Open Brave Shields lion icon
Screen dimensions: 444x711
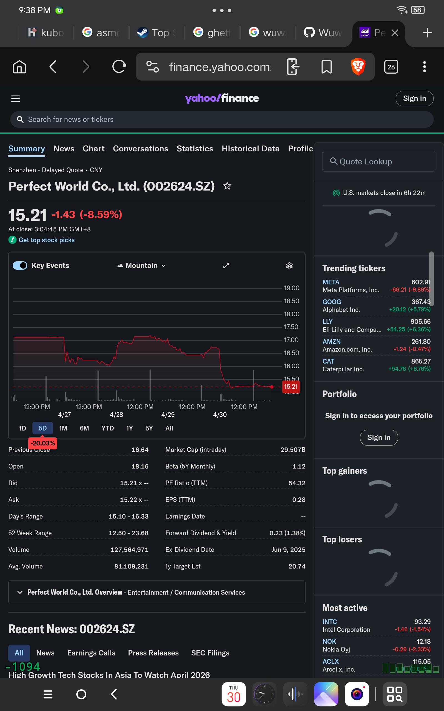tap(358, 67)
